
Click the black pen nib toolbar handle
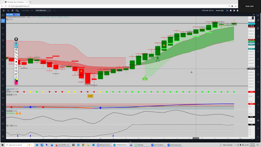tap(16, 39)
